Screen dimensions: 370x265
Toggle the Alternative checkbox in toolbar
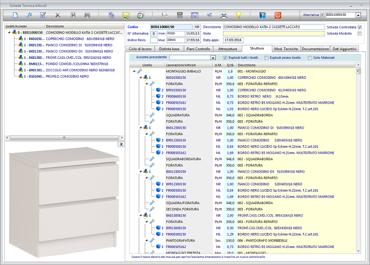(322, 15)
